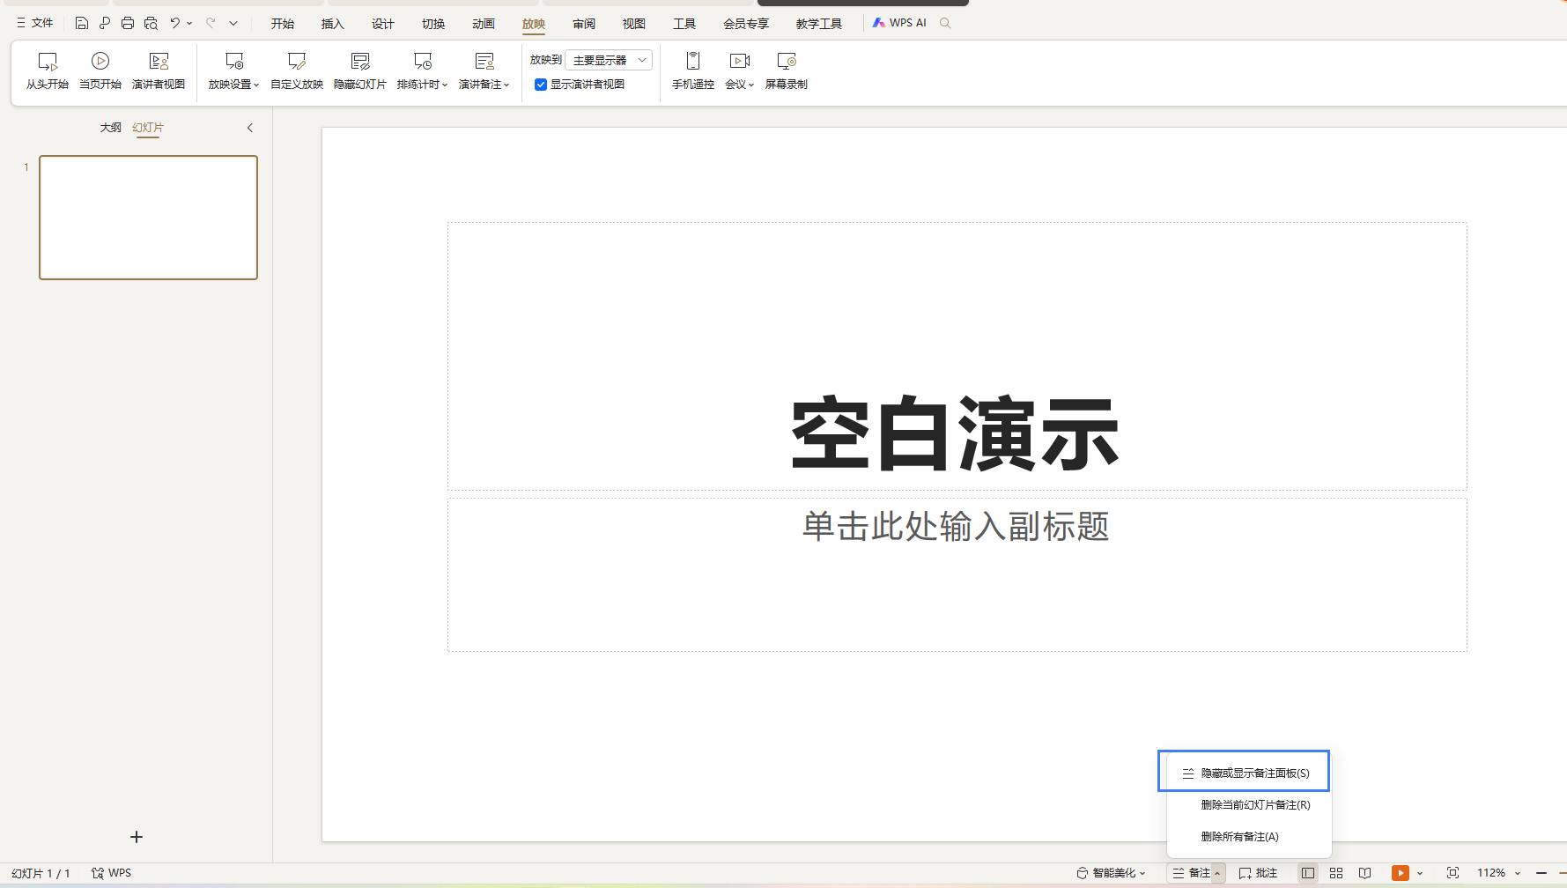
Task: Click the 从头开始 slideshow icon
Action: pyautogui.click(x=48, y=62)
